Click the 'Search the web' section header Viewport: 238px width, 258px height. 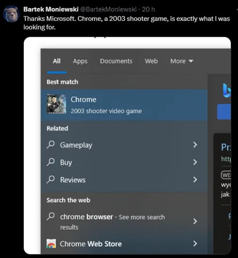(68, 200)
